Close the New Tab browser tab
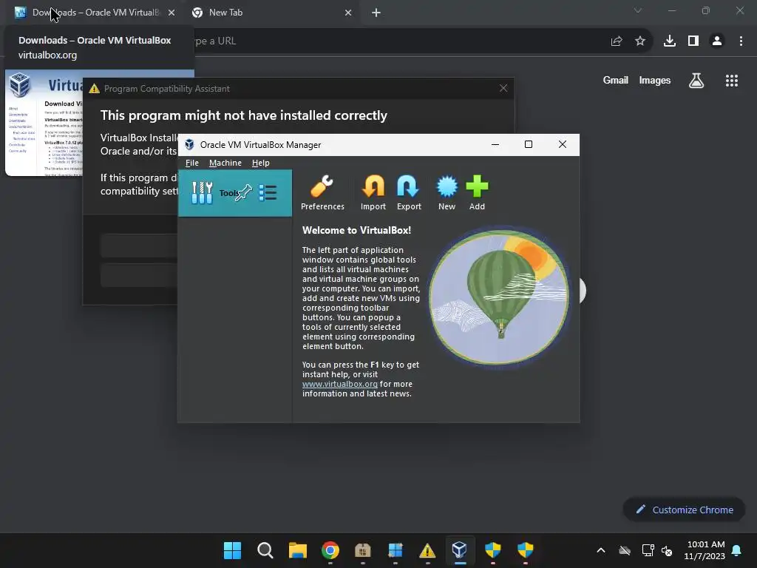The height and width of the screenshot is (568, 757). tap(348, 13)
